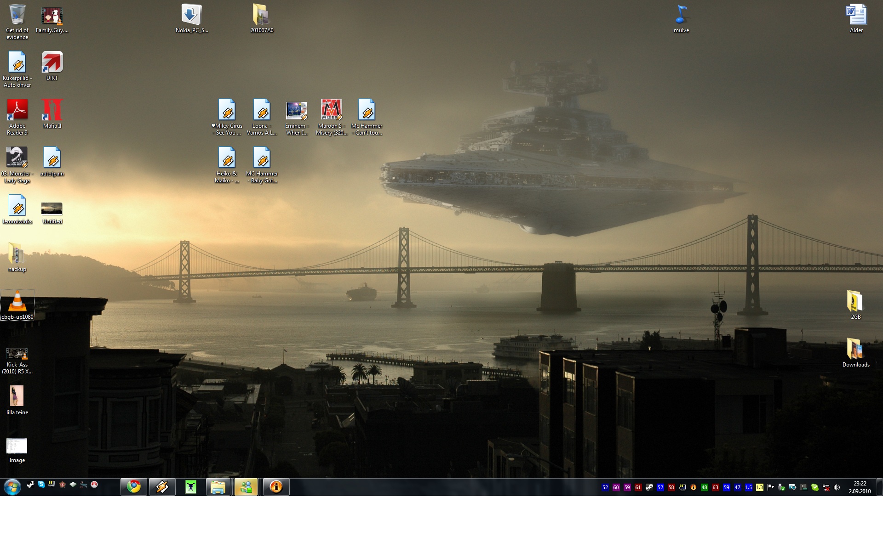Viewport: 883px width, 536px height.
Task: Click the Steam icon in system tray
Action: 649,487
